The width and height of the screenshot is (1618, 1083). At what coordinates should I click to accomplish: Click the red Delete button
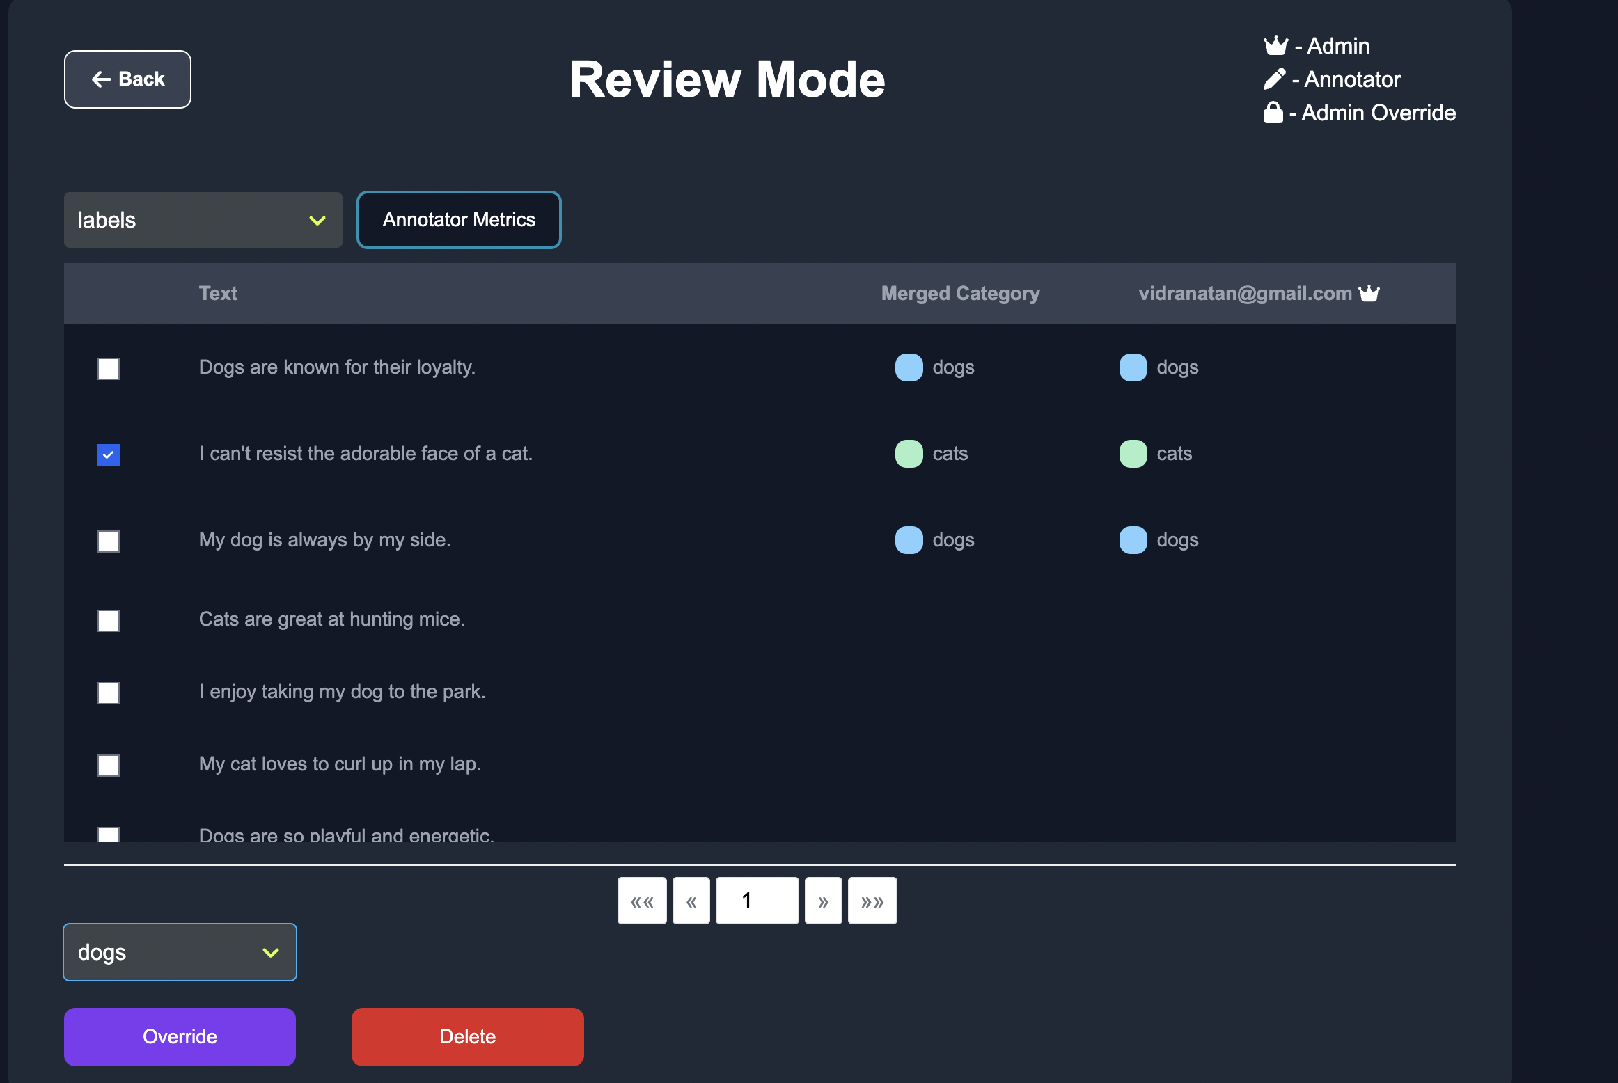click(467, 1036)
